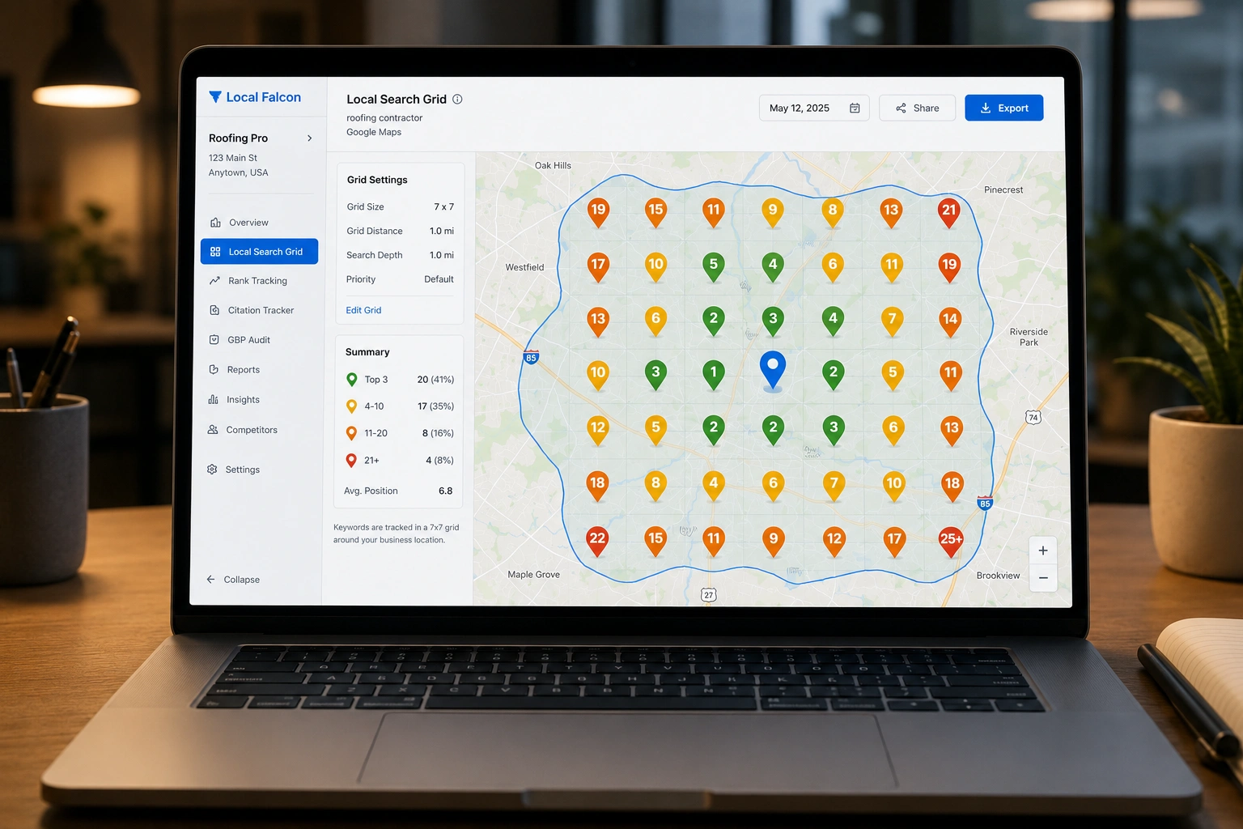1243x829 pixels.
Task: Click the Search Depth 1.0 mi value
Action: [442, 255]
